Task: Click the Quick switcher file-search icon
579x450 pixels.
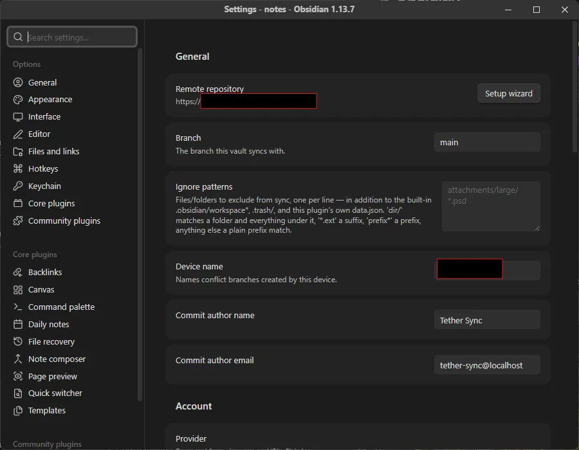Action: click(18, 393)
